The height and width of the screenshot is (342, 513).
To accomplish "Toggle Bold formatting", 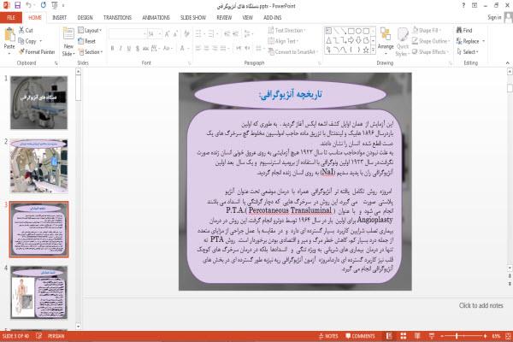I will pos(112,49).
